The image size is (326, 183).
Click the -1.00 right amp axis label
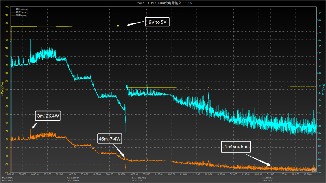[319, 172]
